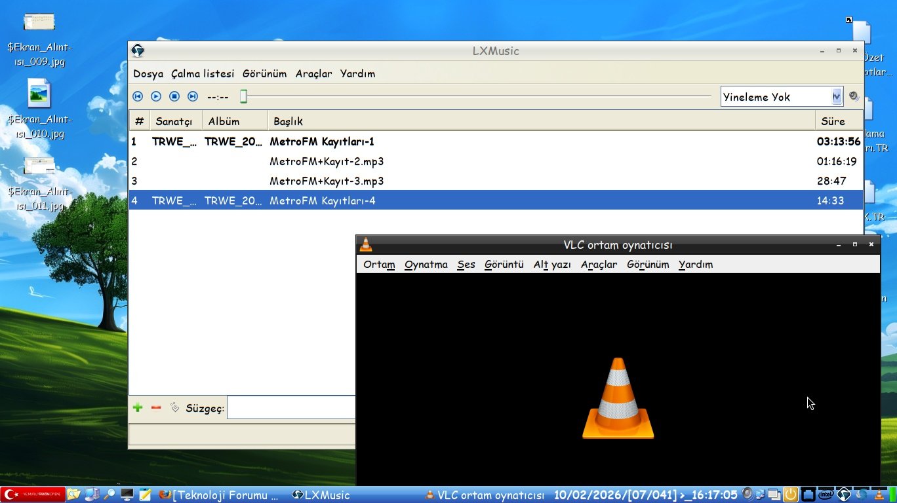The width and height of the screenshot is (897, 503).
Task: Open LXMusic Görünüm menu
Action: point(265,74)
